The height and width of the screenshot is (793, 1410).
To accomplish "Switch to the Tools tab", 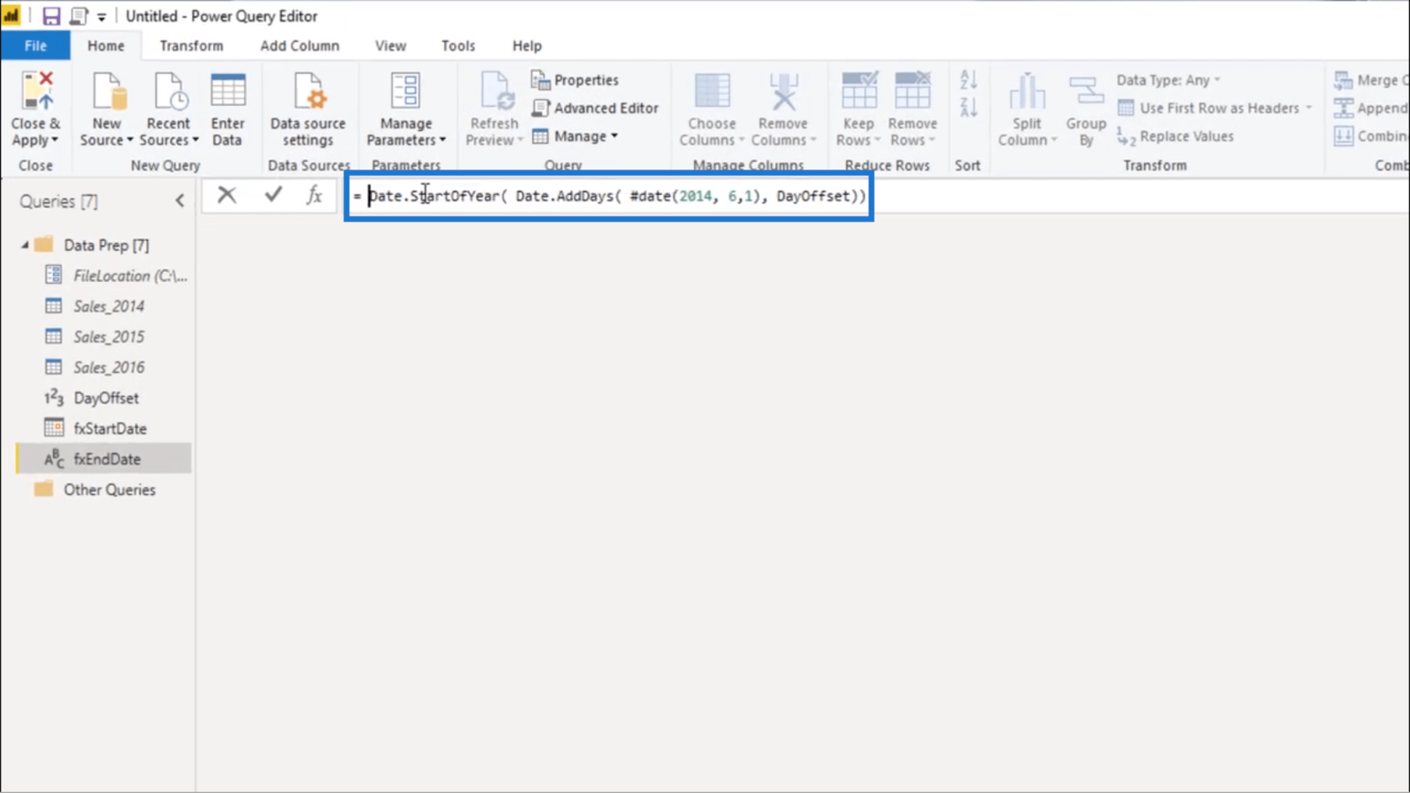I will [x=458, y=45].
